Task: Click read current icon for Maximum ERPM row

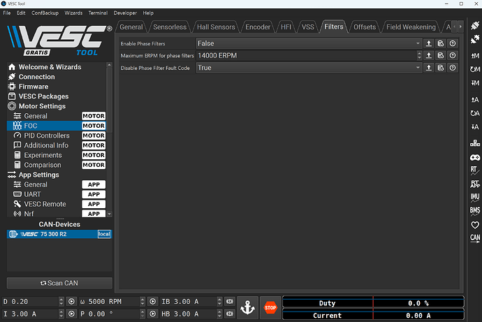Action: (441, 56)
